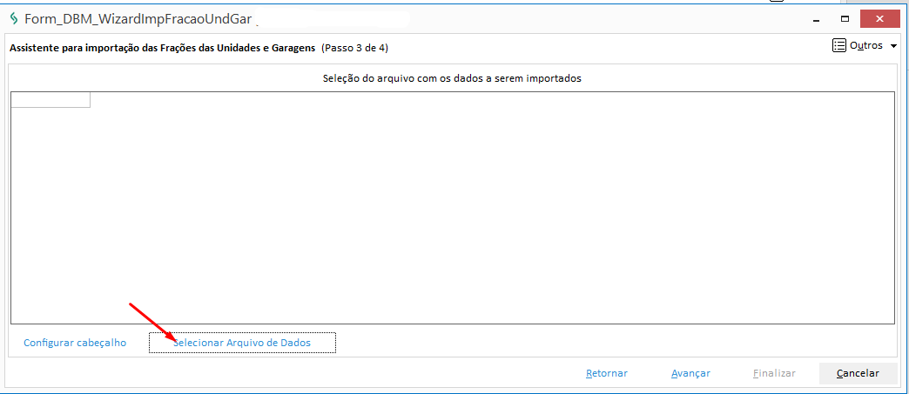Viewport: 909px width, 394px height.
Task: Maximize the wizard window
Action: click(x=845, y=18)
